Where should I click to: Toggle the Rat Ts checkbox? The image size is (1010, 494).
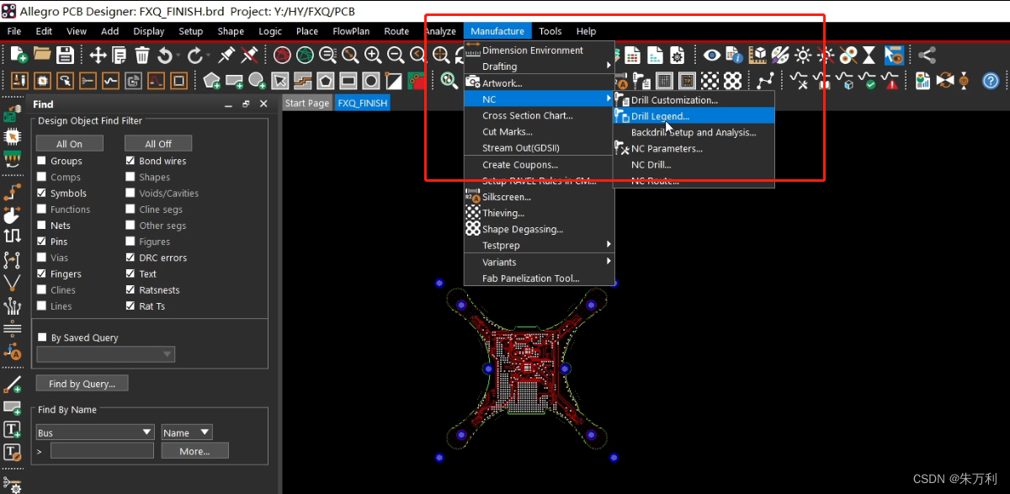130,306
